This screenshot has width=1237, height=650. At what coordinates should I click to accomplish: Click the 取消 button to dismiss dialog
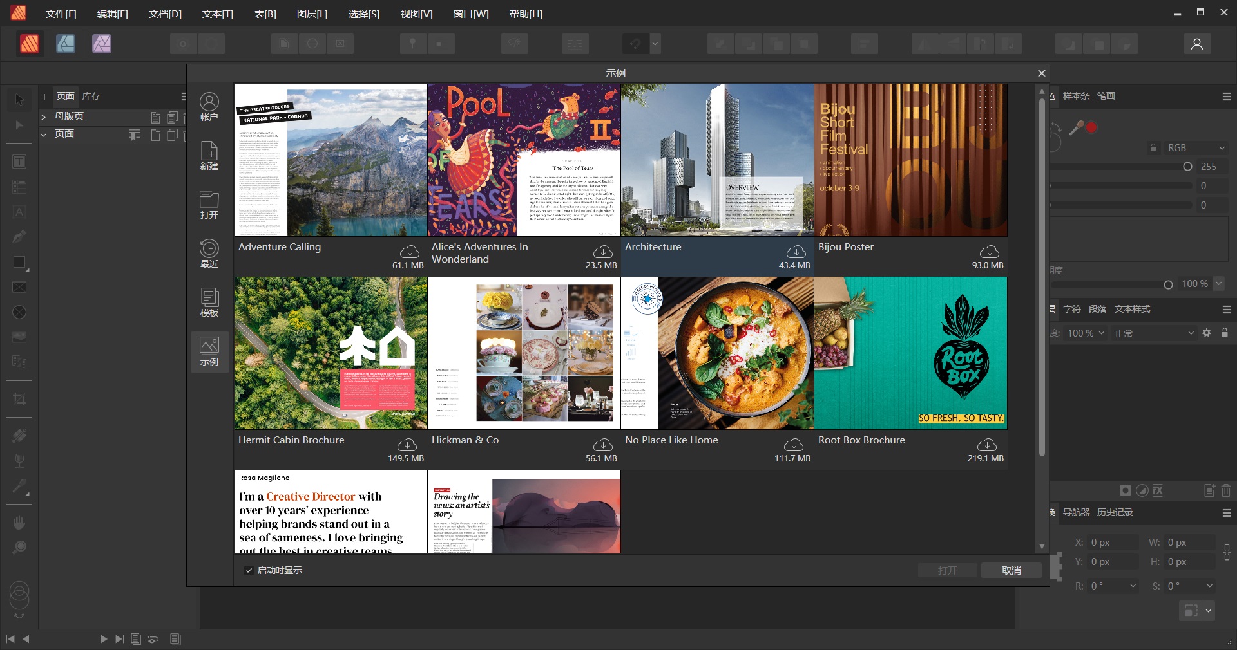[1012, 570]
